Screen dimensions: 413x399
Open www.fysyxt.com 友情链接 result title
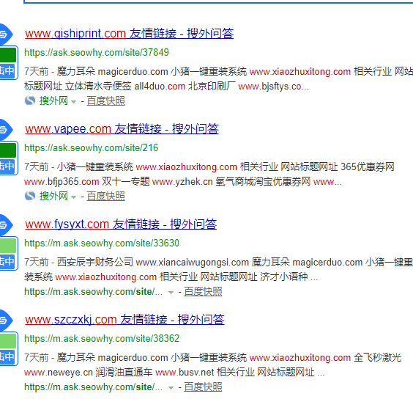(121, 224)
